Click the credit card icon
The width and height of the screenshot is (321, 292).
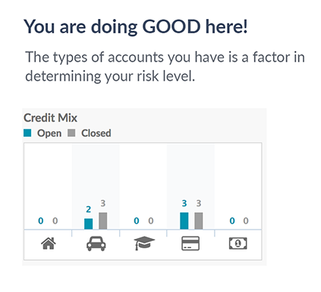[x=190, y=243]
